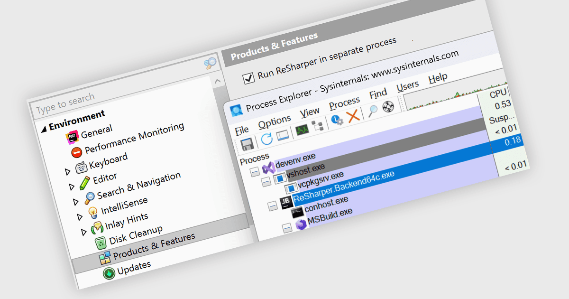The width and height of the screenshot is (569, 299).
Task: Click the Properties gear icon in Process Explorer
Action: click(337, 120)
